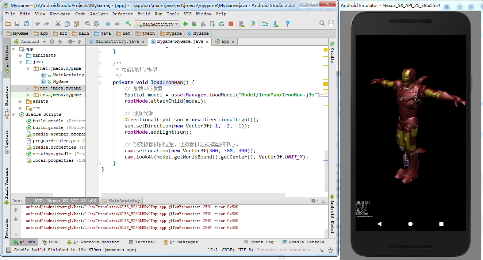
Task: Toggle the Gradle side panel
Action: click(x=332, y=52)
